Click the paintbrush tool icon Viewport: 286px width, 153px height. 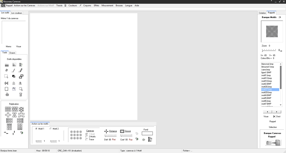pyautogui.click(x=14, y=70)
